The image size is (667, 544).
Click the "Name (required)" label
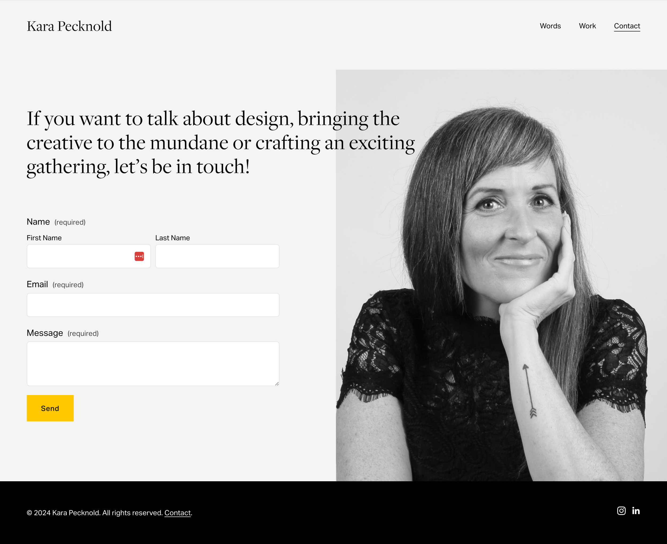pyautogui.click(x=56, y=222)
